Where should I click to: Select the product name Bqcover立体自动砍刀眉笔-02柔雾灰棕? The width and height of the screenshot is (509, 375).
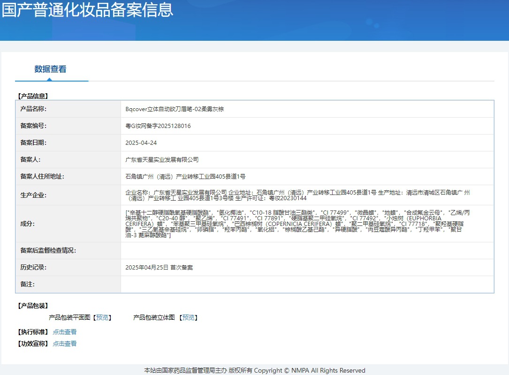(x=175, y=109)
